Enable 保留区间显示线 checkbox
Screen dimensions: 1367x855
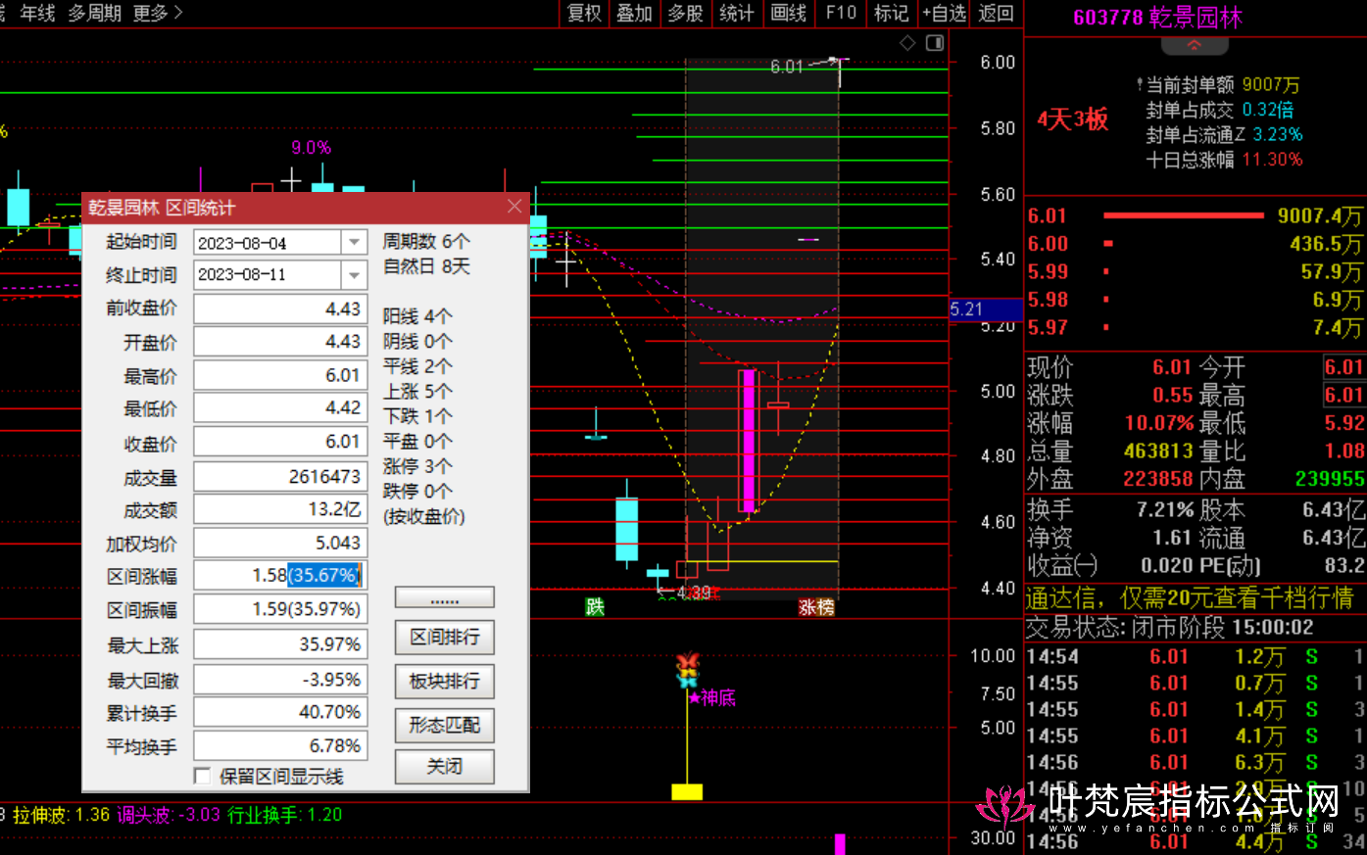(x=203, y=777)
